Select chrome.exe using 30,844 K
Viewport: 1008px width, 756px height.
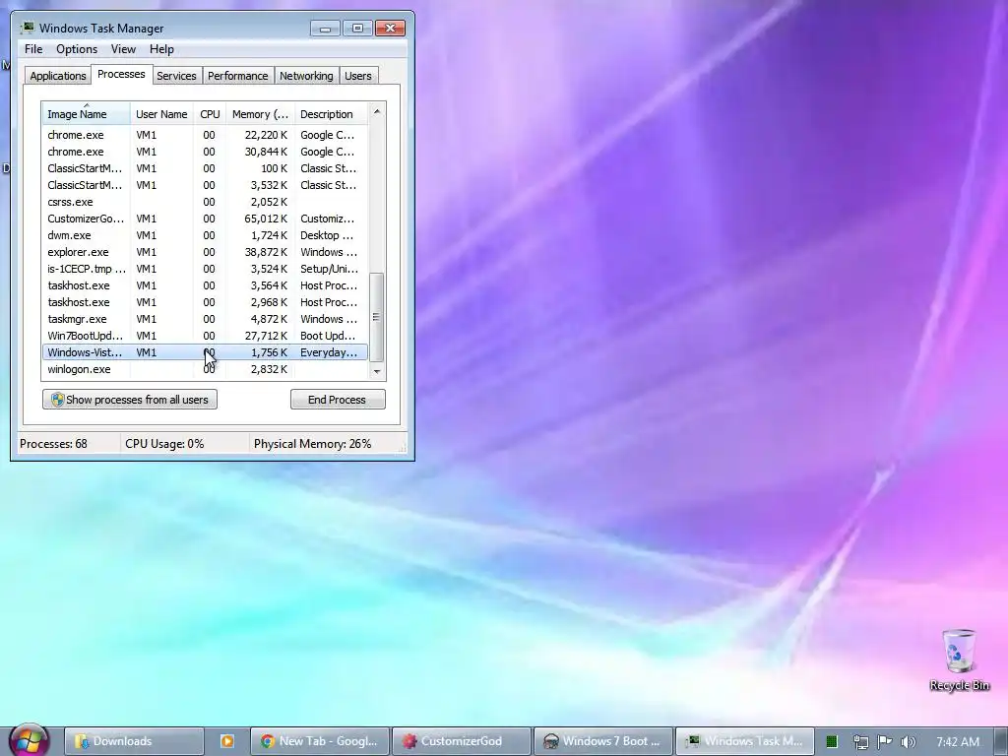pos(205,152)
